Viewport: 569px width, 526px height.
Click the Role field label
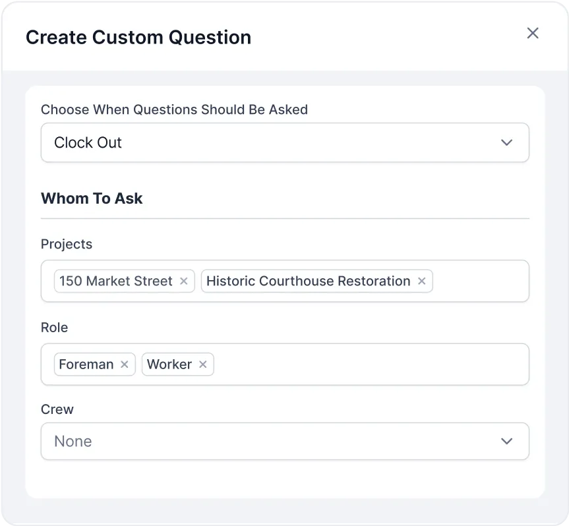coord(55,328)
